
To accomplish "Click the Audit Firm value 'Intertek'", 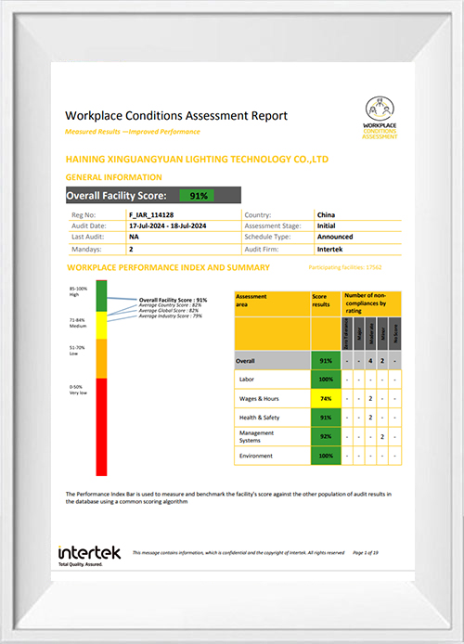I will click(329, 250).
